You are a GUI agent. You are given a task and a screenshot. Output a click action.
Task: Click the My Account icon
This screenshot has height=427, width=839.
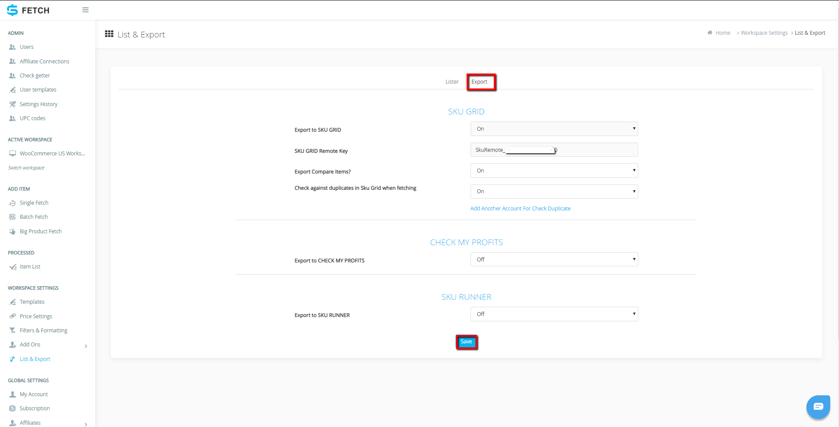[12, 394]
